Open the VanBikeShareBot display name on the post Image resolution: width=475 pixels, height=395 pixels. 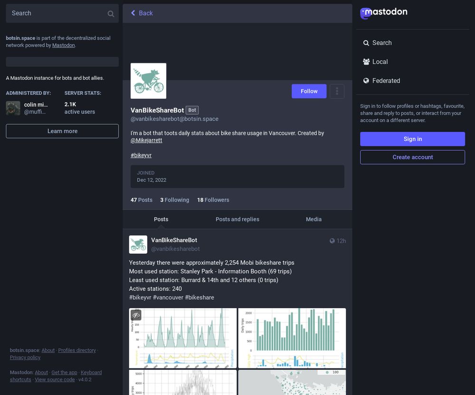(174, 240)
